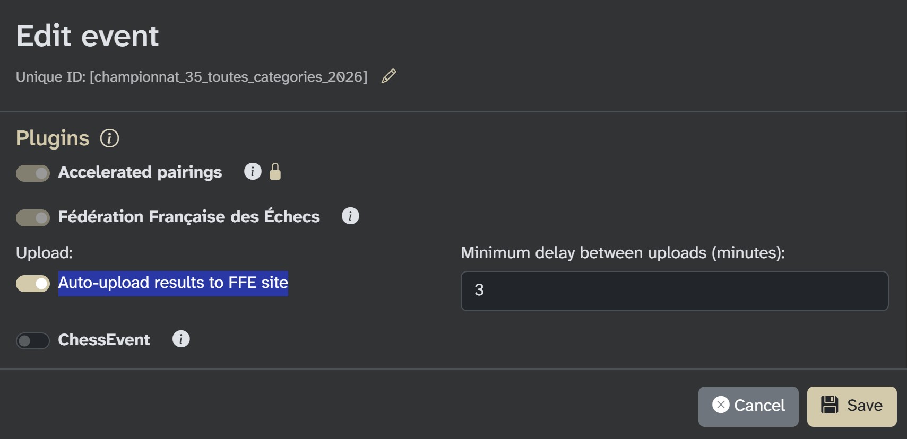
Task: Open the ChessEvent plugin info
Action: point(181,338)
